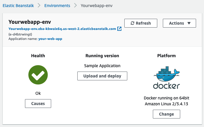This screenshot has height=127, width=204.
Task: Open the your-web-app application link
Action: tap(50, 39)
